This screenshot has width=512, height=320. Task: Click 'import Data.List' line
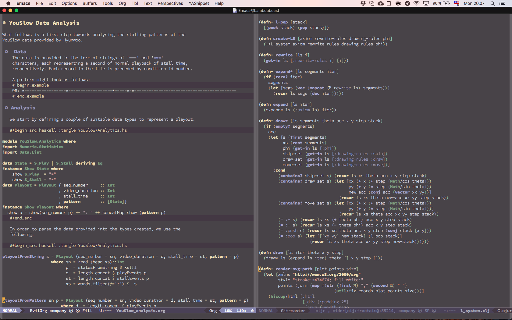tap(22, 152)
